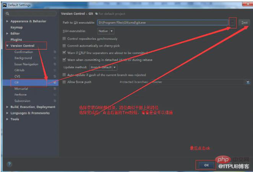Enable Auto-update if push rejected checkbox
Screen dimensions: 253x172
coord(64,75)
